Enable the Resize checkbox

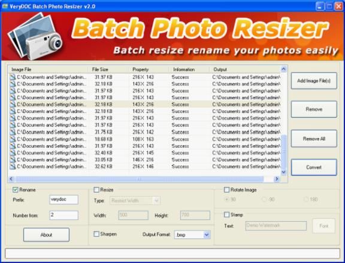[x=96, y=189]
